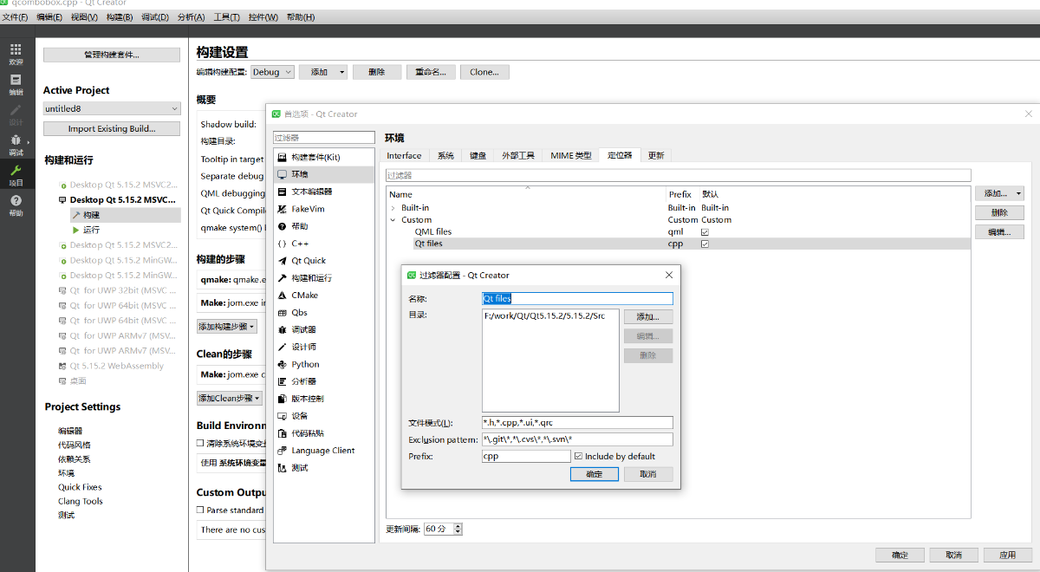Open the Language Client preferences category

point(322,451)
